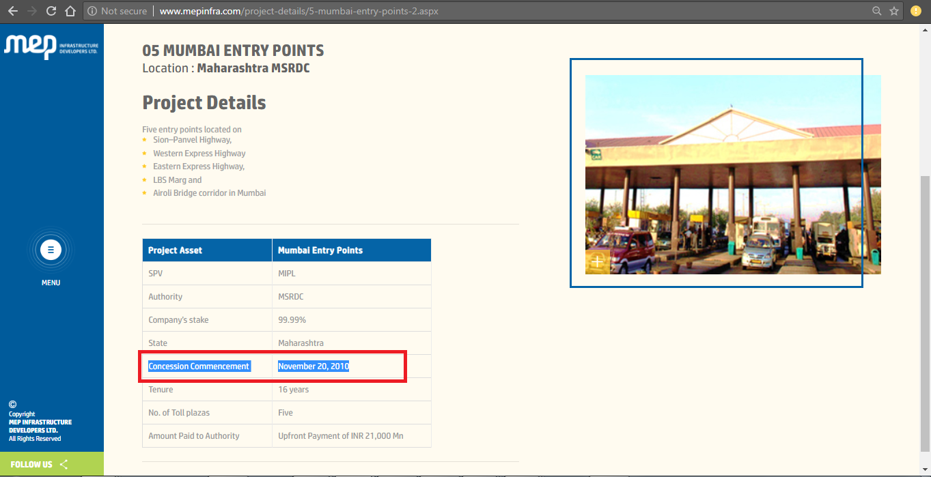This screenshot has width=931, height=477.
Task: Click the Airoli Bridge corridor list item
Action: click(x=210, y=193)
